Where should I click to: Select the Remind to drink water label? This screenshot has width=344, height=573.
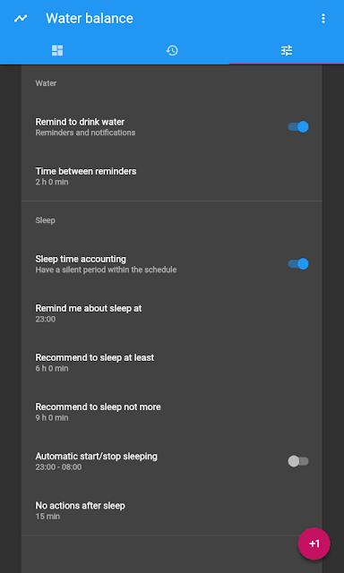80,122
